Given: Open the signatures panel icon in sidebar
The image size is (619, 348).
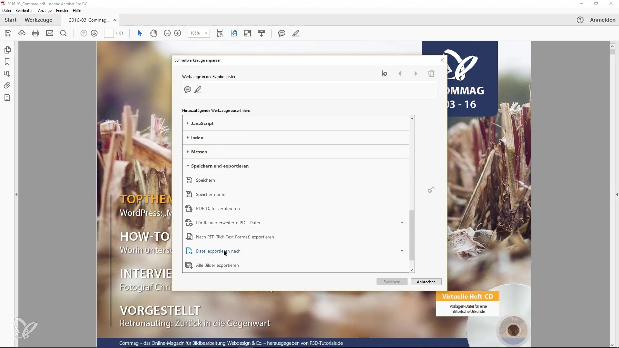Looking at the screenshot, I should coord(7,73).
